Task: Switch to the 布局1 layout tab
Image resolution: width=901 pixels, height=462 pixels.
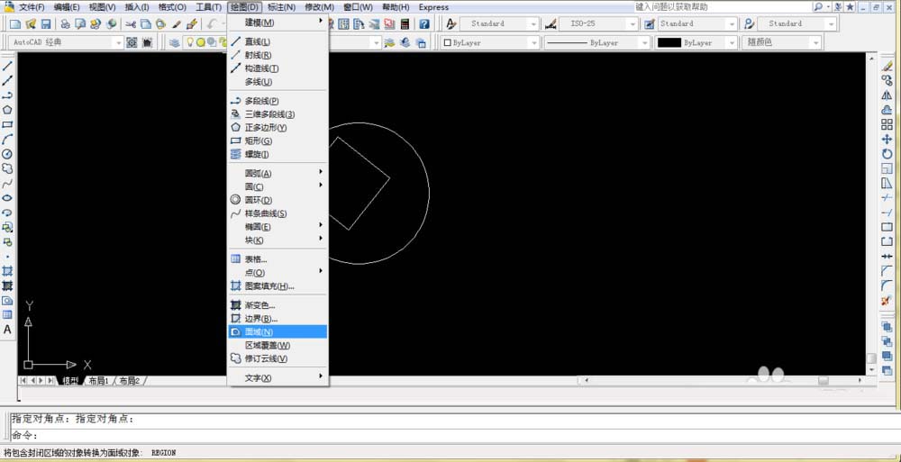Action: point(98,380)
